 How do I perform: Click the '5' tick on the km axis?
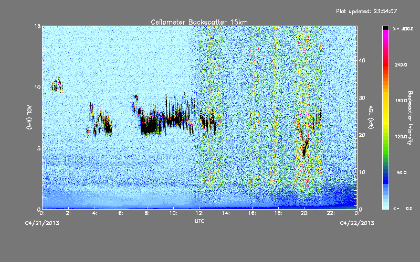[39, 148]
